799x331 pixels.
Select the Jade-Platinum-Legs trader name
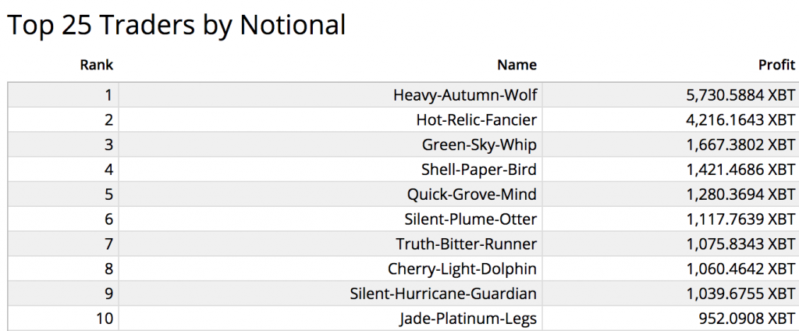click(468, 319)
